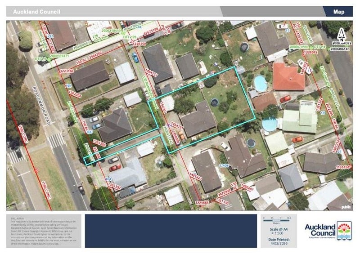Click the green DTI 1.4 node marker
The image size is (360, 254).
[x=311, y=48]
